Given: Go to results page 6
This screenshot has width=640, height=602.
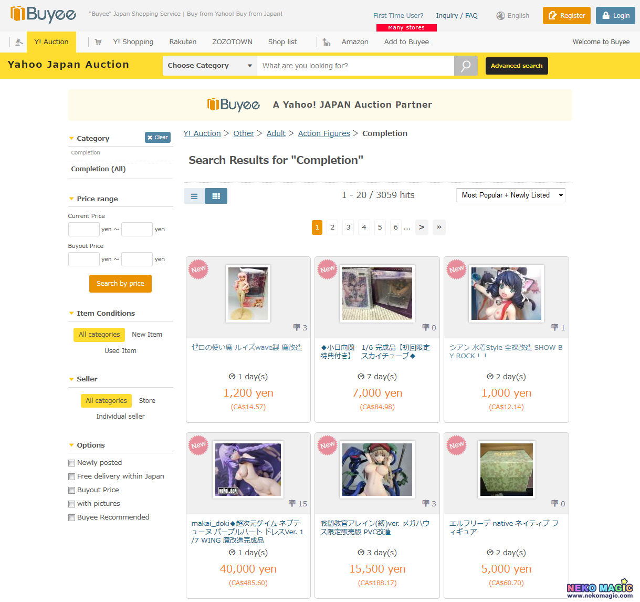Looking at the screenshot, I should 396,227.
